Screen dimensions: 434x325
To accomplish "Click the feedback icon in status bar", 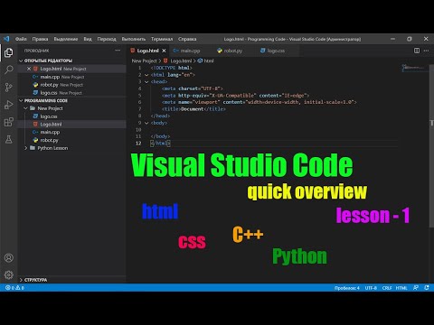I will (x=416, y=288).
